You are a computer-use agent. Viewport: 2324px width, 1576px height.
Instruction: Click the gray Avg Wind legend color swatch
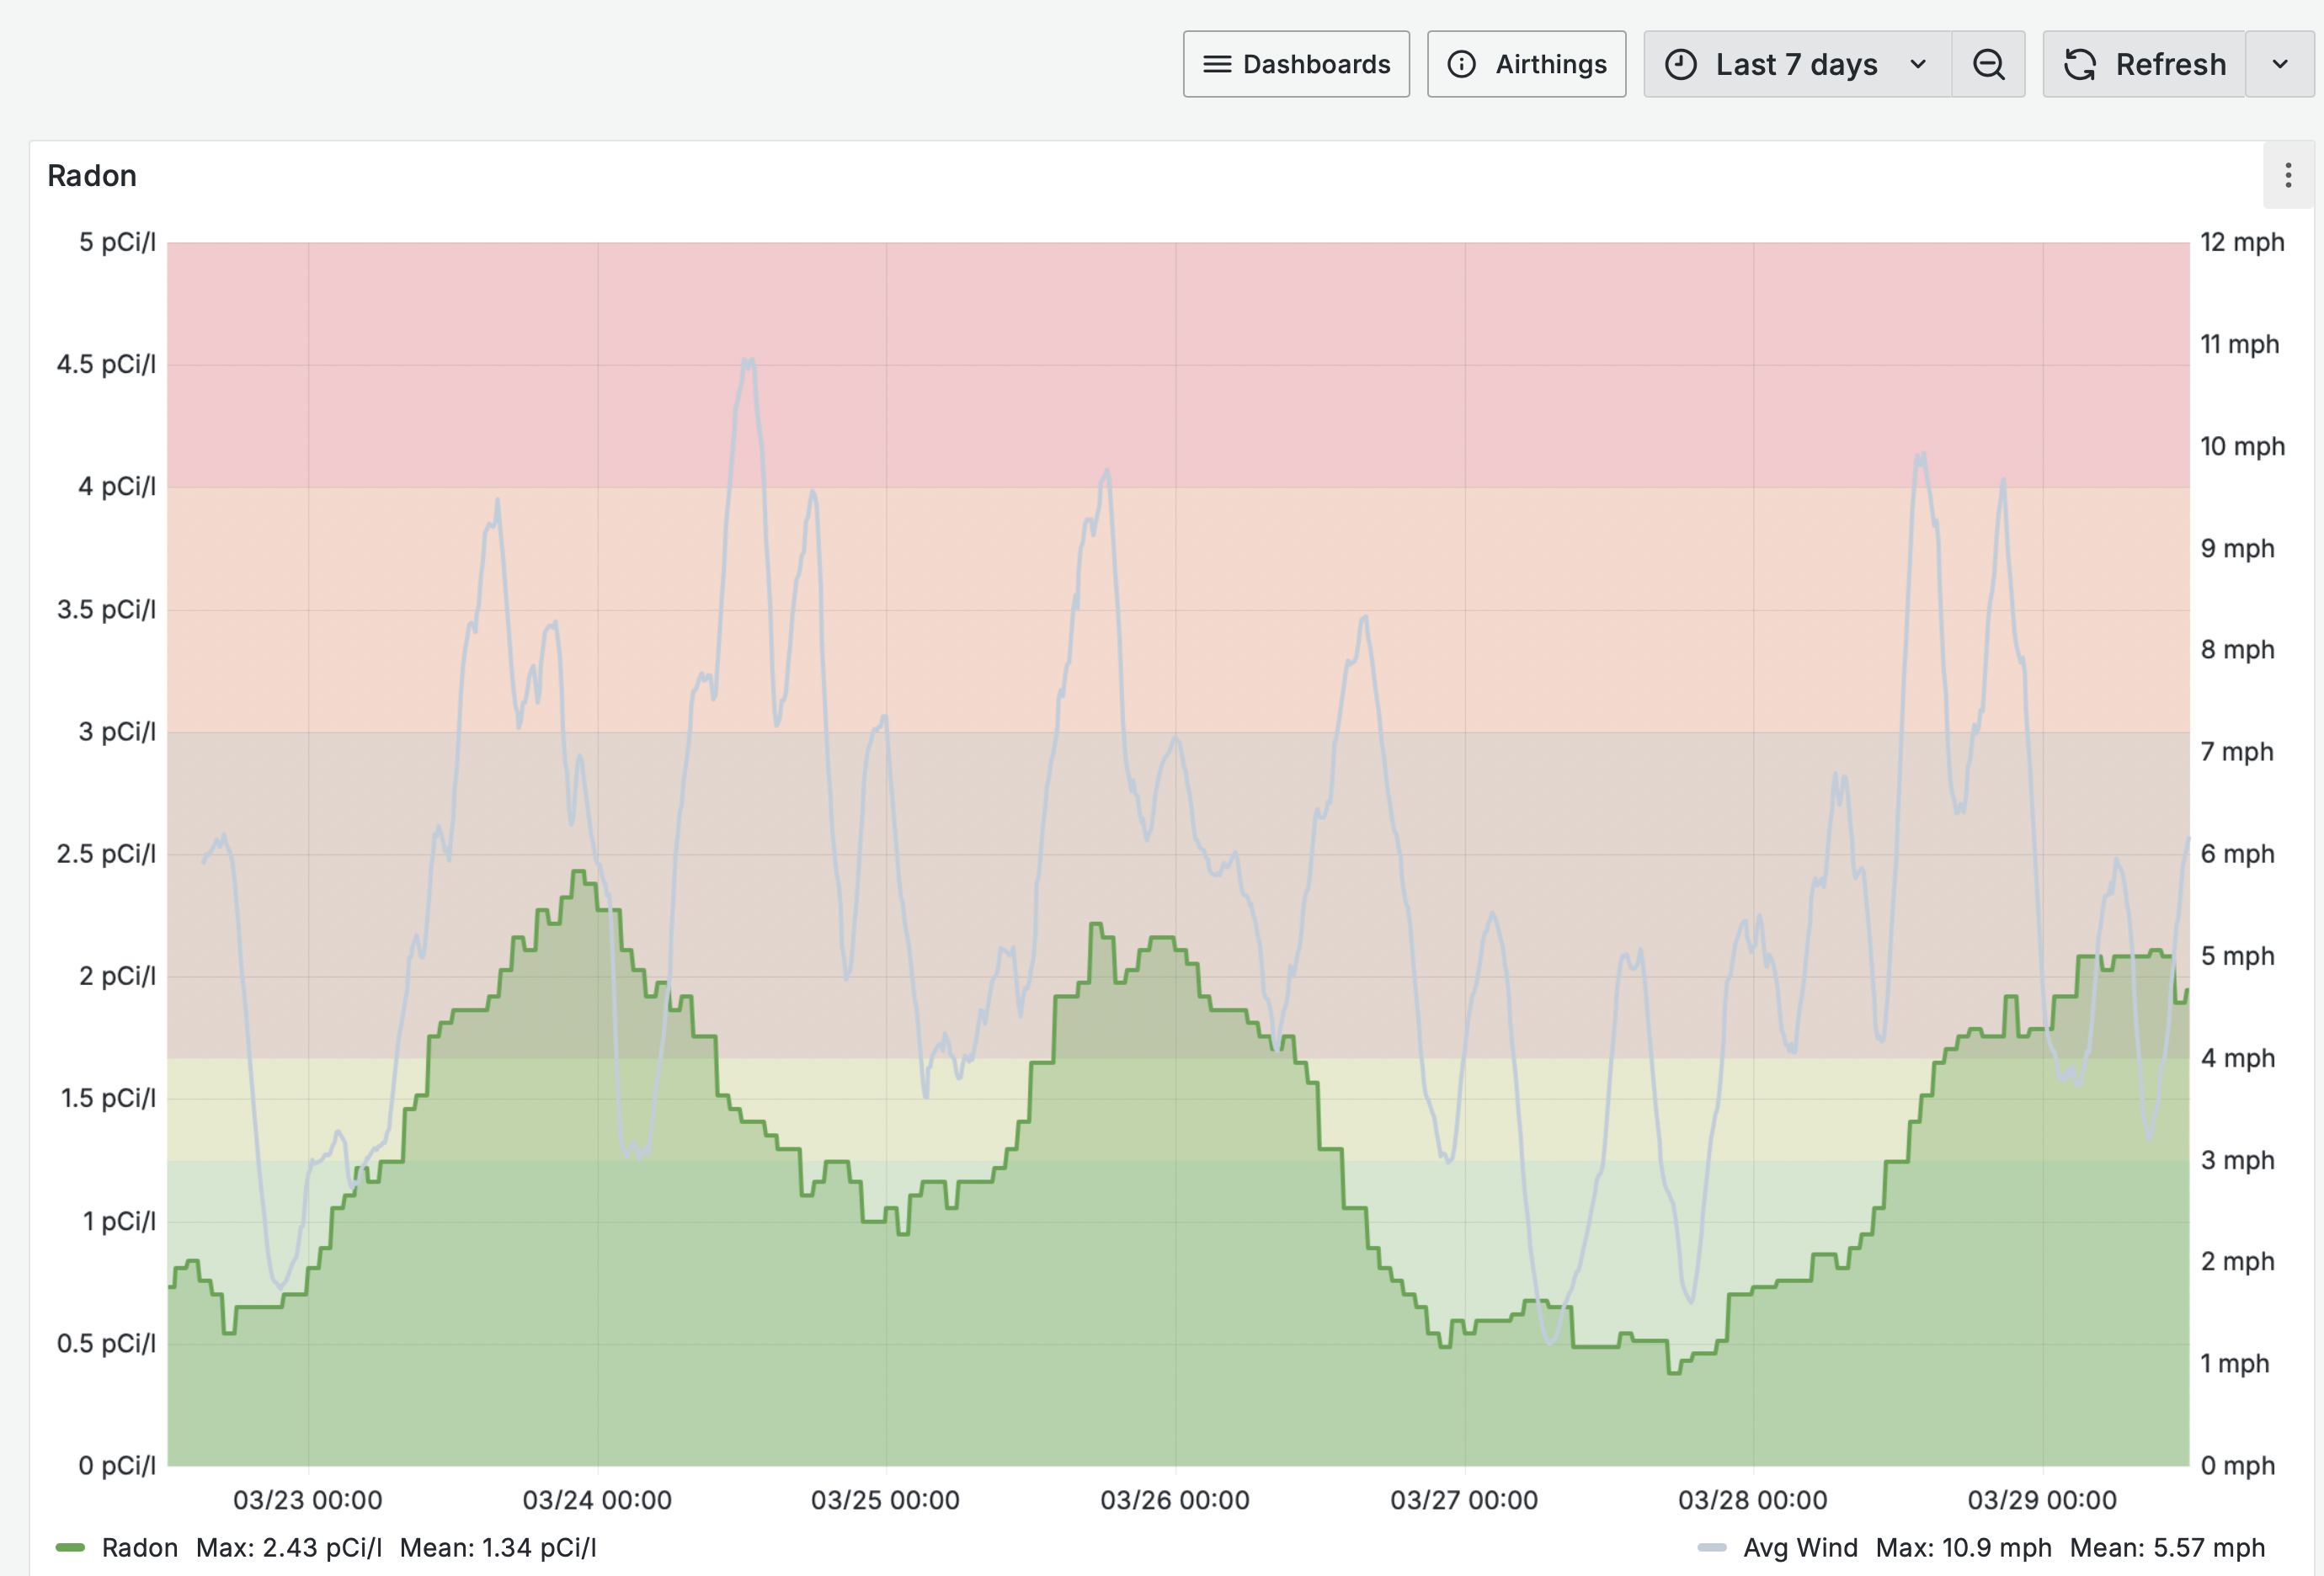pyautogui.click(x=1712, y=1547)
